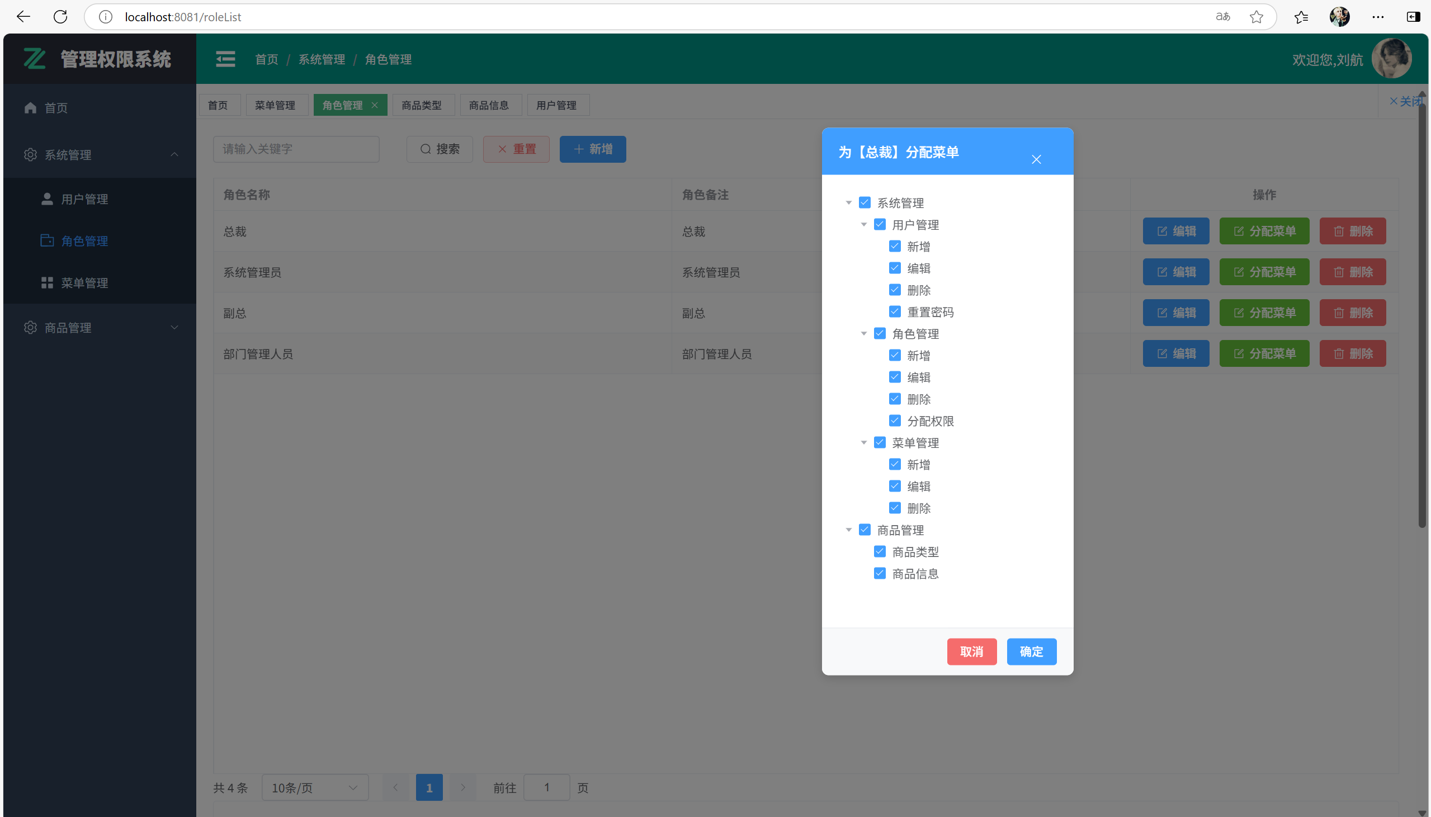Open the 10条/页 page size dropdown
Viewport: 1431px width, 817px height.
coord(314,787)
